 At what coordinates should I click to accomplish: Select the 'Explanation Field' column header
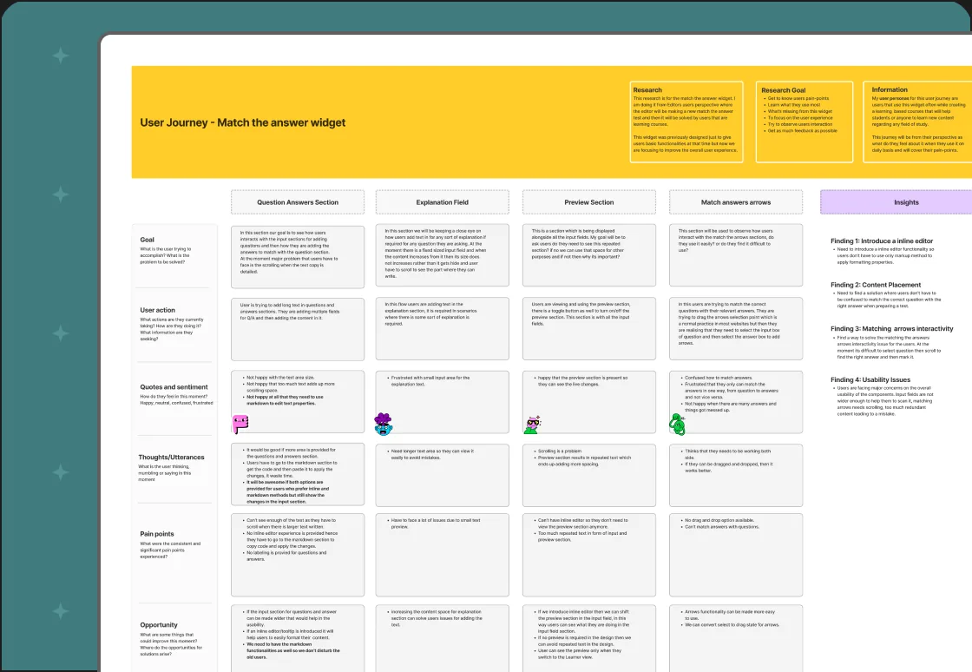point(442,202)
